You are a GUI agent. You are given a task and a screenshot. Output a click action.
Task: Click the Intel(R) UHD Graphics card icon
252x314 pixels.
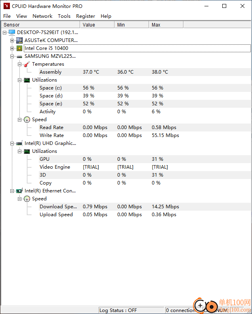point(19,143)
